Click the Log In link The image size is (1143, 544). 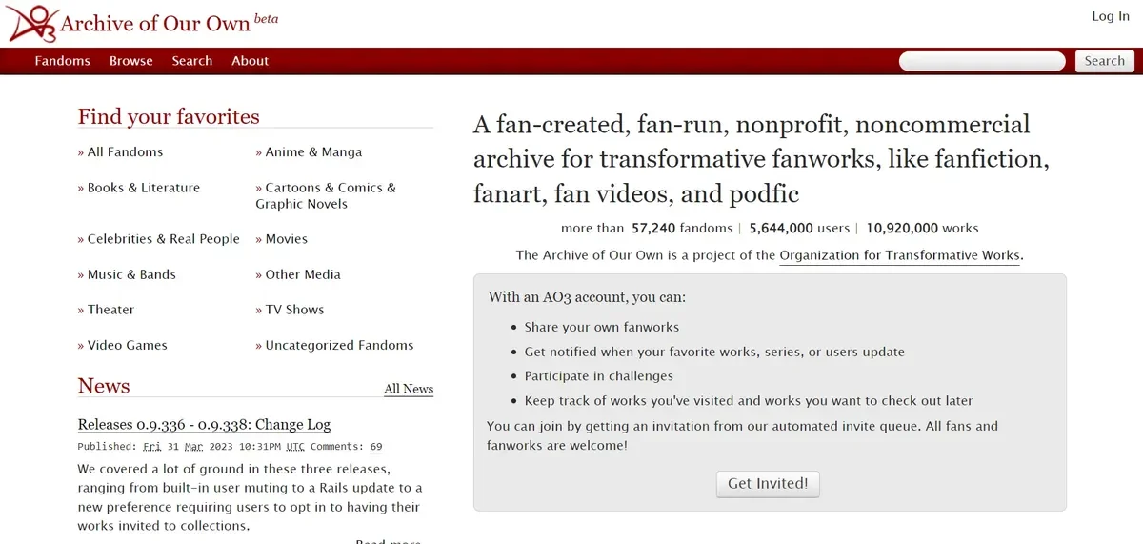[x=1110, y=16]
